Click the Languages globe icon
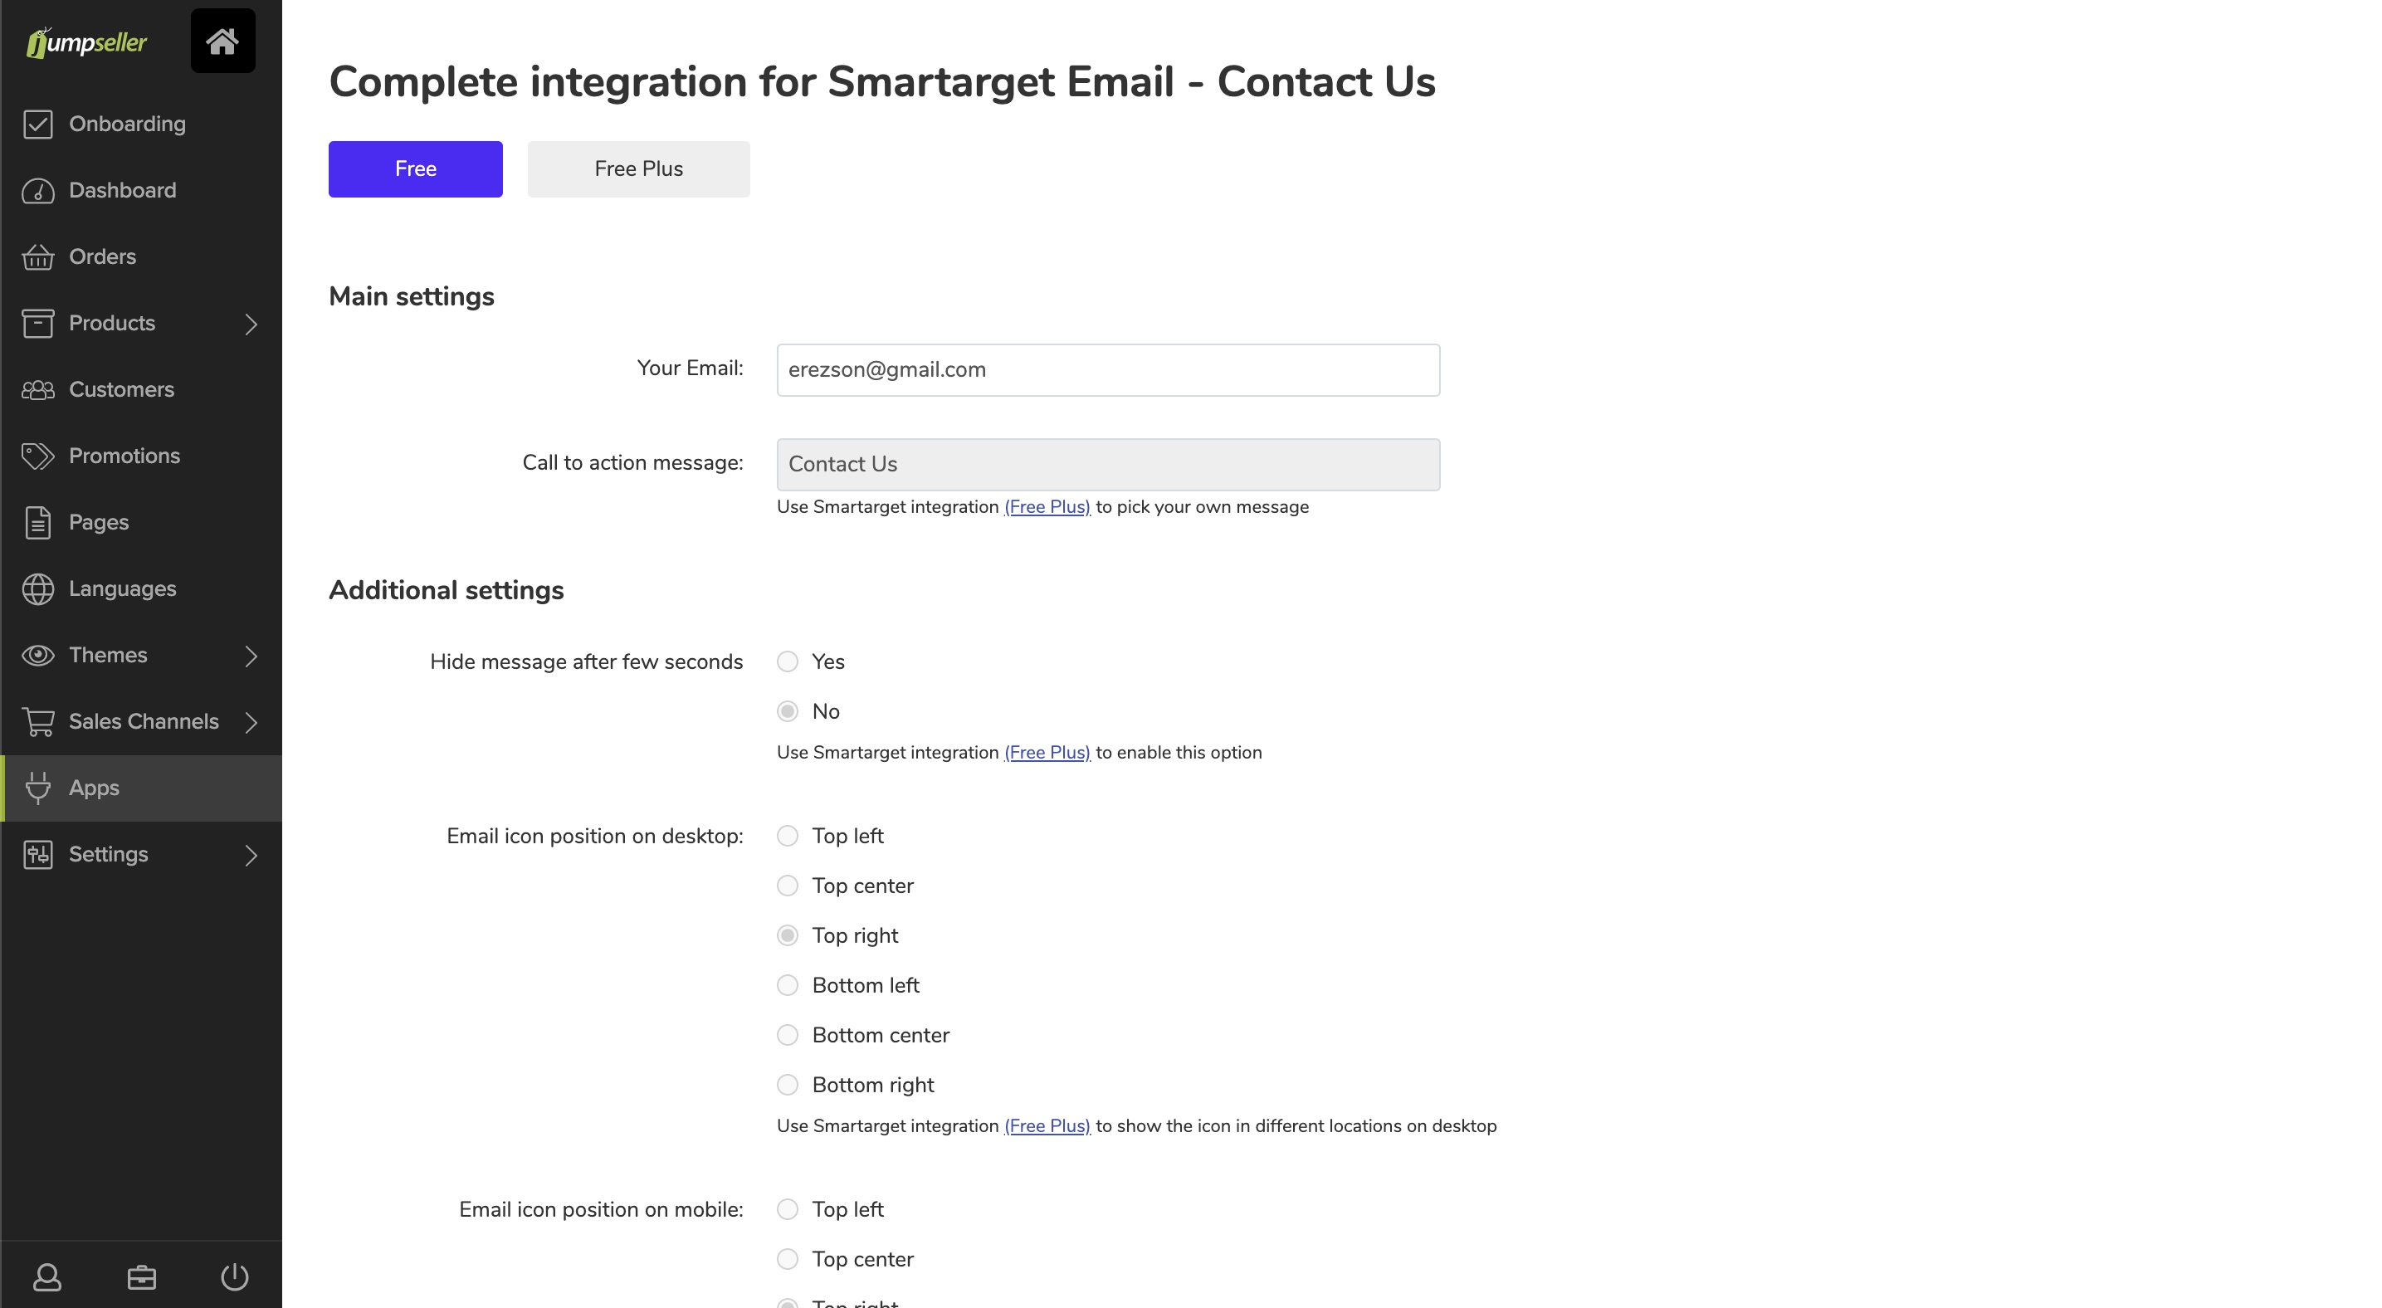 38,588
